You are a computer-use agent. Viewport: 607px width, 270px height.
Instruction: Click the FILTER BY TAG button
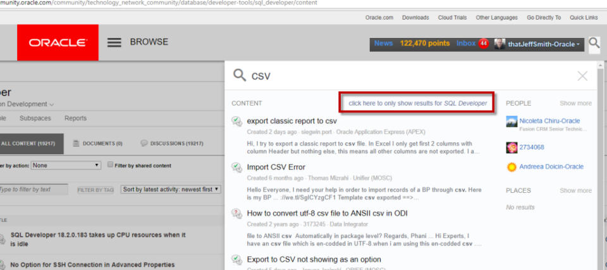(95, 190)
